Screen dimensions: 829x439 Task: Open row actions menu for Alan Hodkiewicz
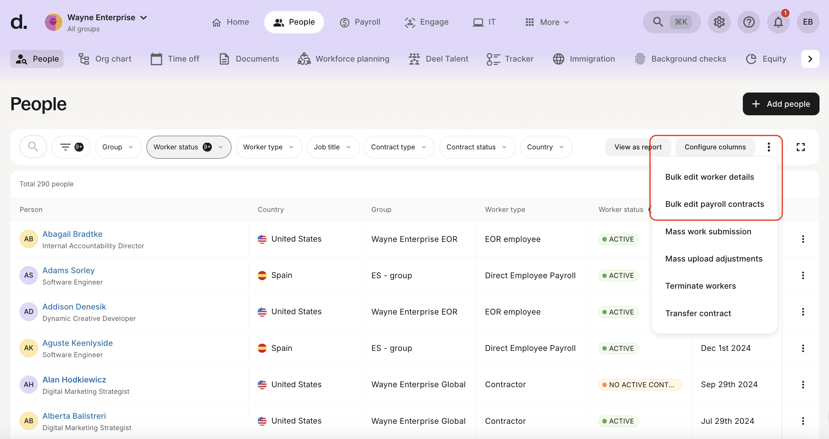[x=802, y=384]
